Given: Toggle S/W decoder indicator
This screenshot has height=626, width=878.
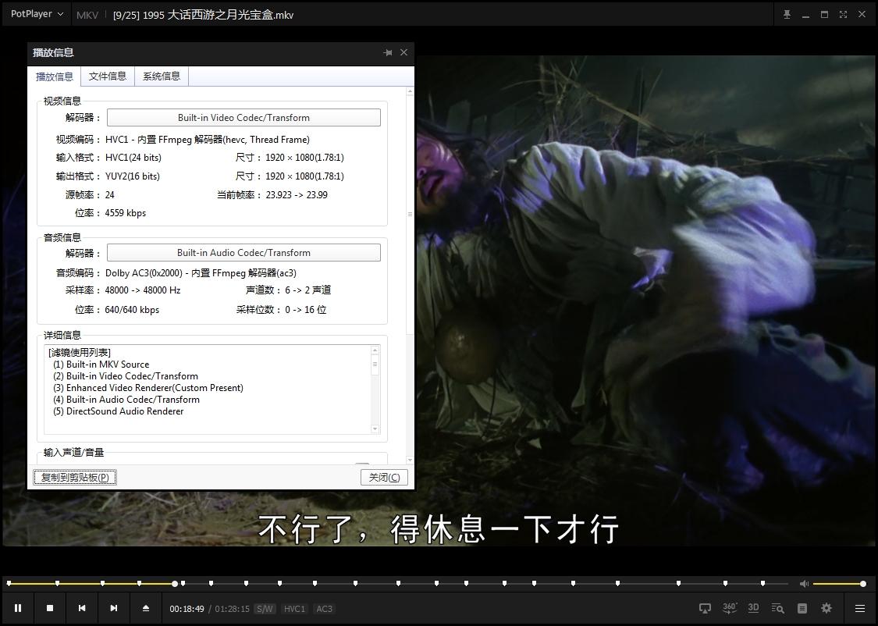Looking at the screenshot, I should click(x=265, y=609).
